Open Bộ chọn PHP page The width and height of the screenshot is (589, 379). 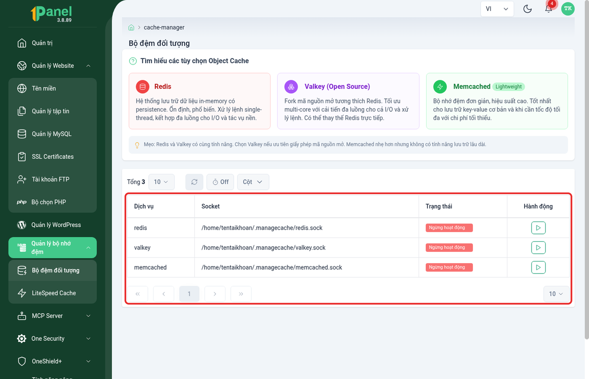pyautogui.click(x=53, y=202)
